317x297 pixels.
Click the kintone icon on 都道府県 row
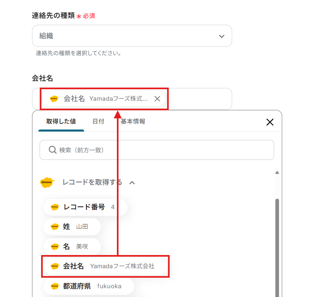55,286
